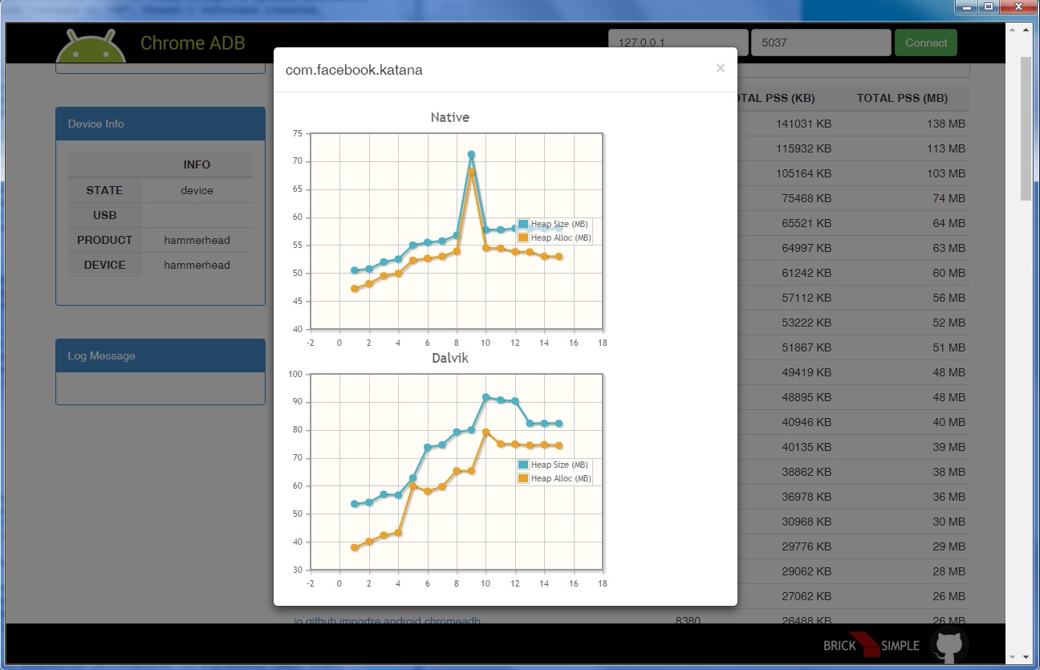The width and height of the screenshot is (1040, 670).
Task: Select the Chrome ADB title text
Action: coord(193,43)
